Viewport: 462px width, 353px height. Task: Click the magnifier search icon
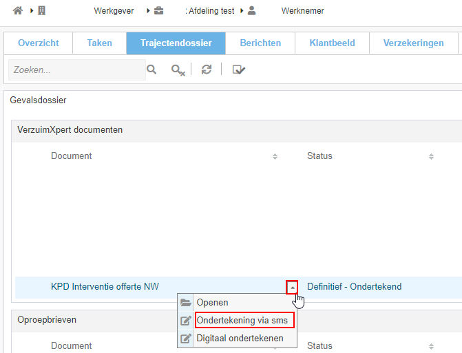(151, 69)
